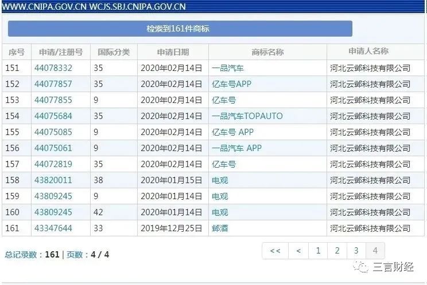Click the 页数:4 / 4 page count text

point(88,254)
